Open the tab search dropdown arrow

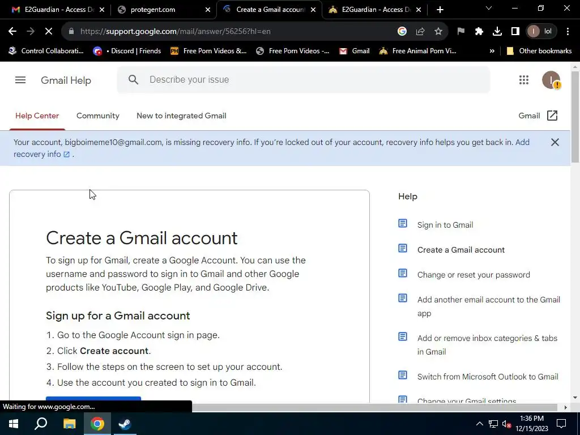point(489,8)
